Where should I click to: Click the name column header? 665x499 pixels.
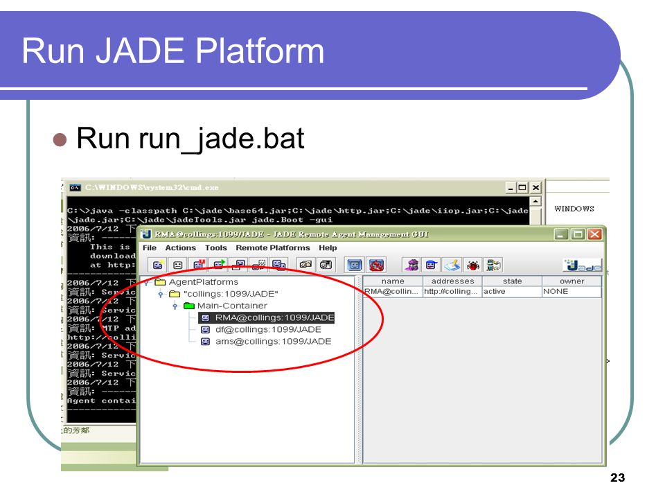click(393, 281)
